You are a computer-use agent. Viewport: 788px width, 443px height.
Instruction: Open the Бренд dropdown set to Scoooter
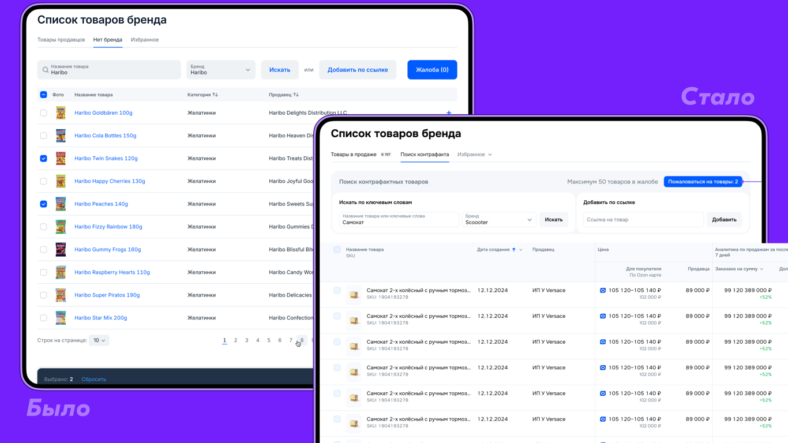499,220
